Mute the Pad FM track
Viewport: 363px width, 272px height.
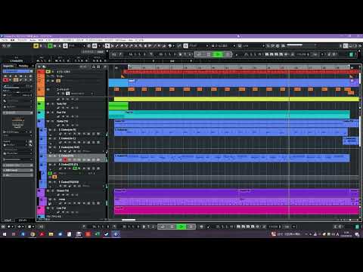[48, 113]
